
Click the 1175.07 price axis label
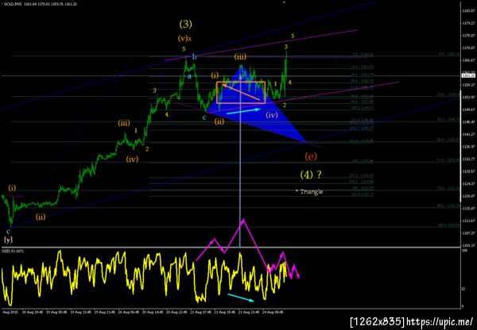click(469, 36)
